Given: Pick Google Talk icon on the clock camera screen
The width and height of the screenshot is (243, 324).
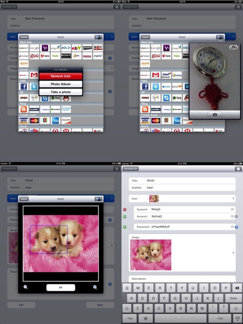Looking at the screenshot, I should [x=156, y=98].
